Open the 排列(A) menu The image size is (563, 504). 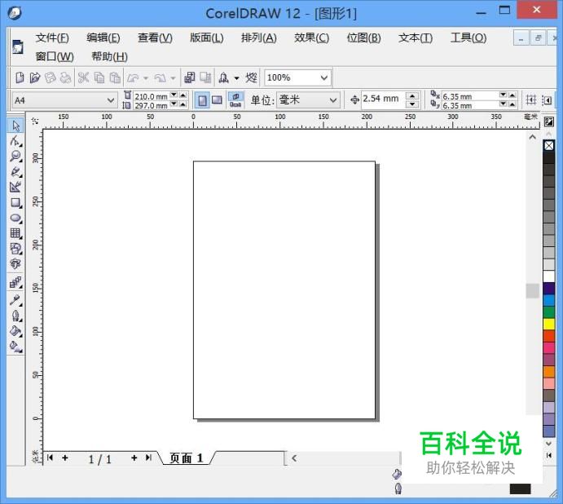[x=259, y=38]
